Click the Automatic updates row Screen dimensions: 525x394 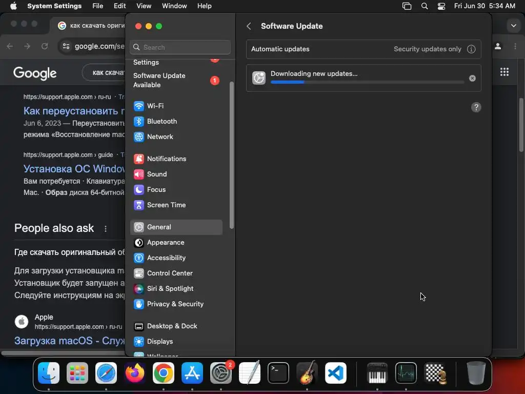[x=364, y=49]
